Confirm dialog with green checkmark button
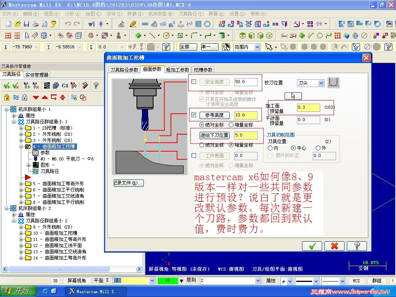This screenshot has height=297, width=396. point(312,246)
